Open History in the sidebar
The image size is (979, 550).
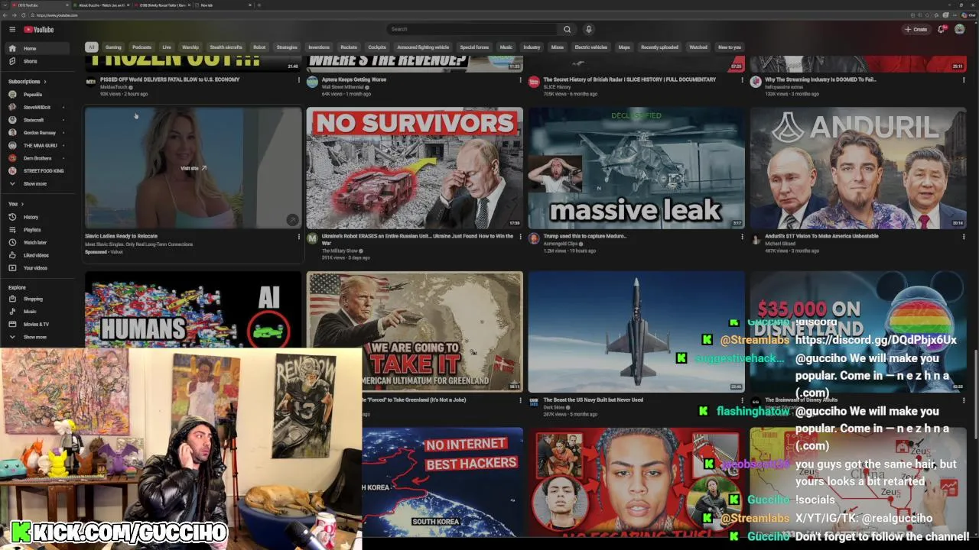point(38,217)
